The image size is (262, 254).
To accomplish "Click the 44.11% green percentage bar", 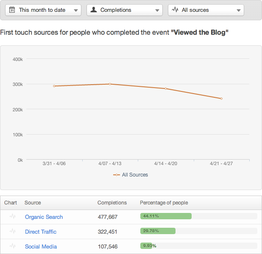I will [166, 216].
